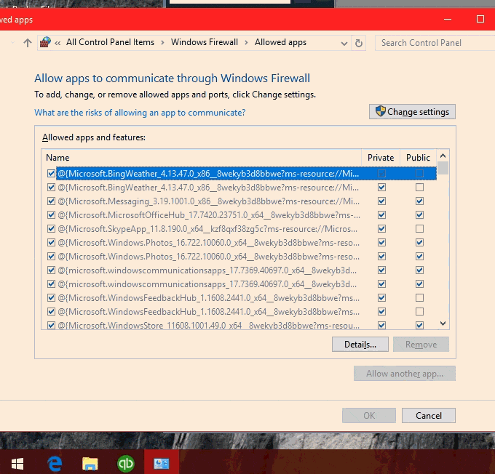This screenshot has width=495, height=474.
Task: Select the Microsoft.SkypeApp row text
Action: pos(207,229)
